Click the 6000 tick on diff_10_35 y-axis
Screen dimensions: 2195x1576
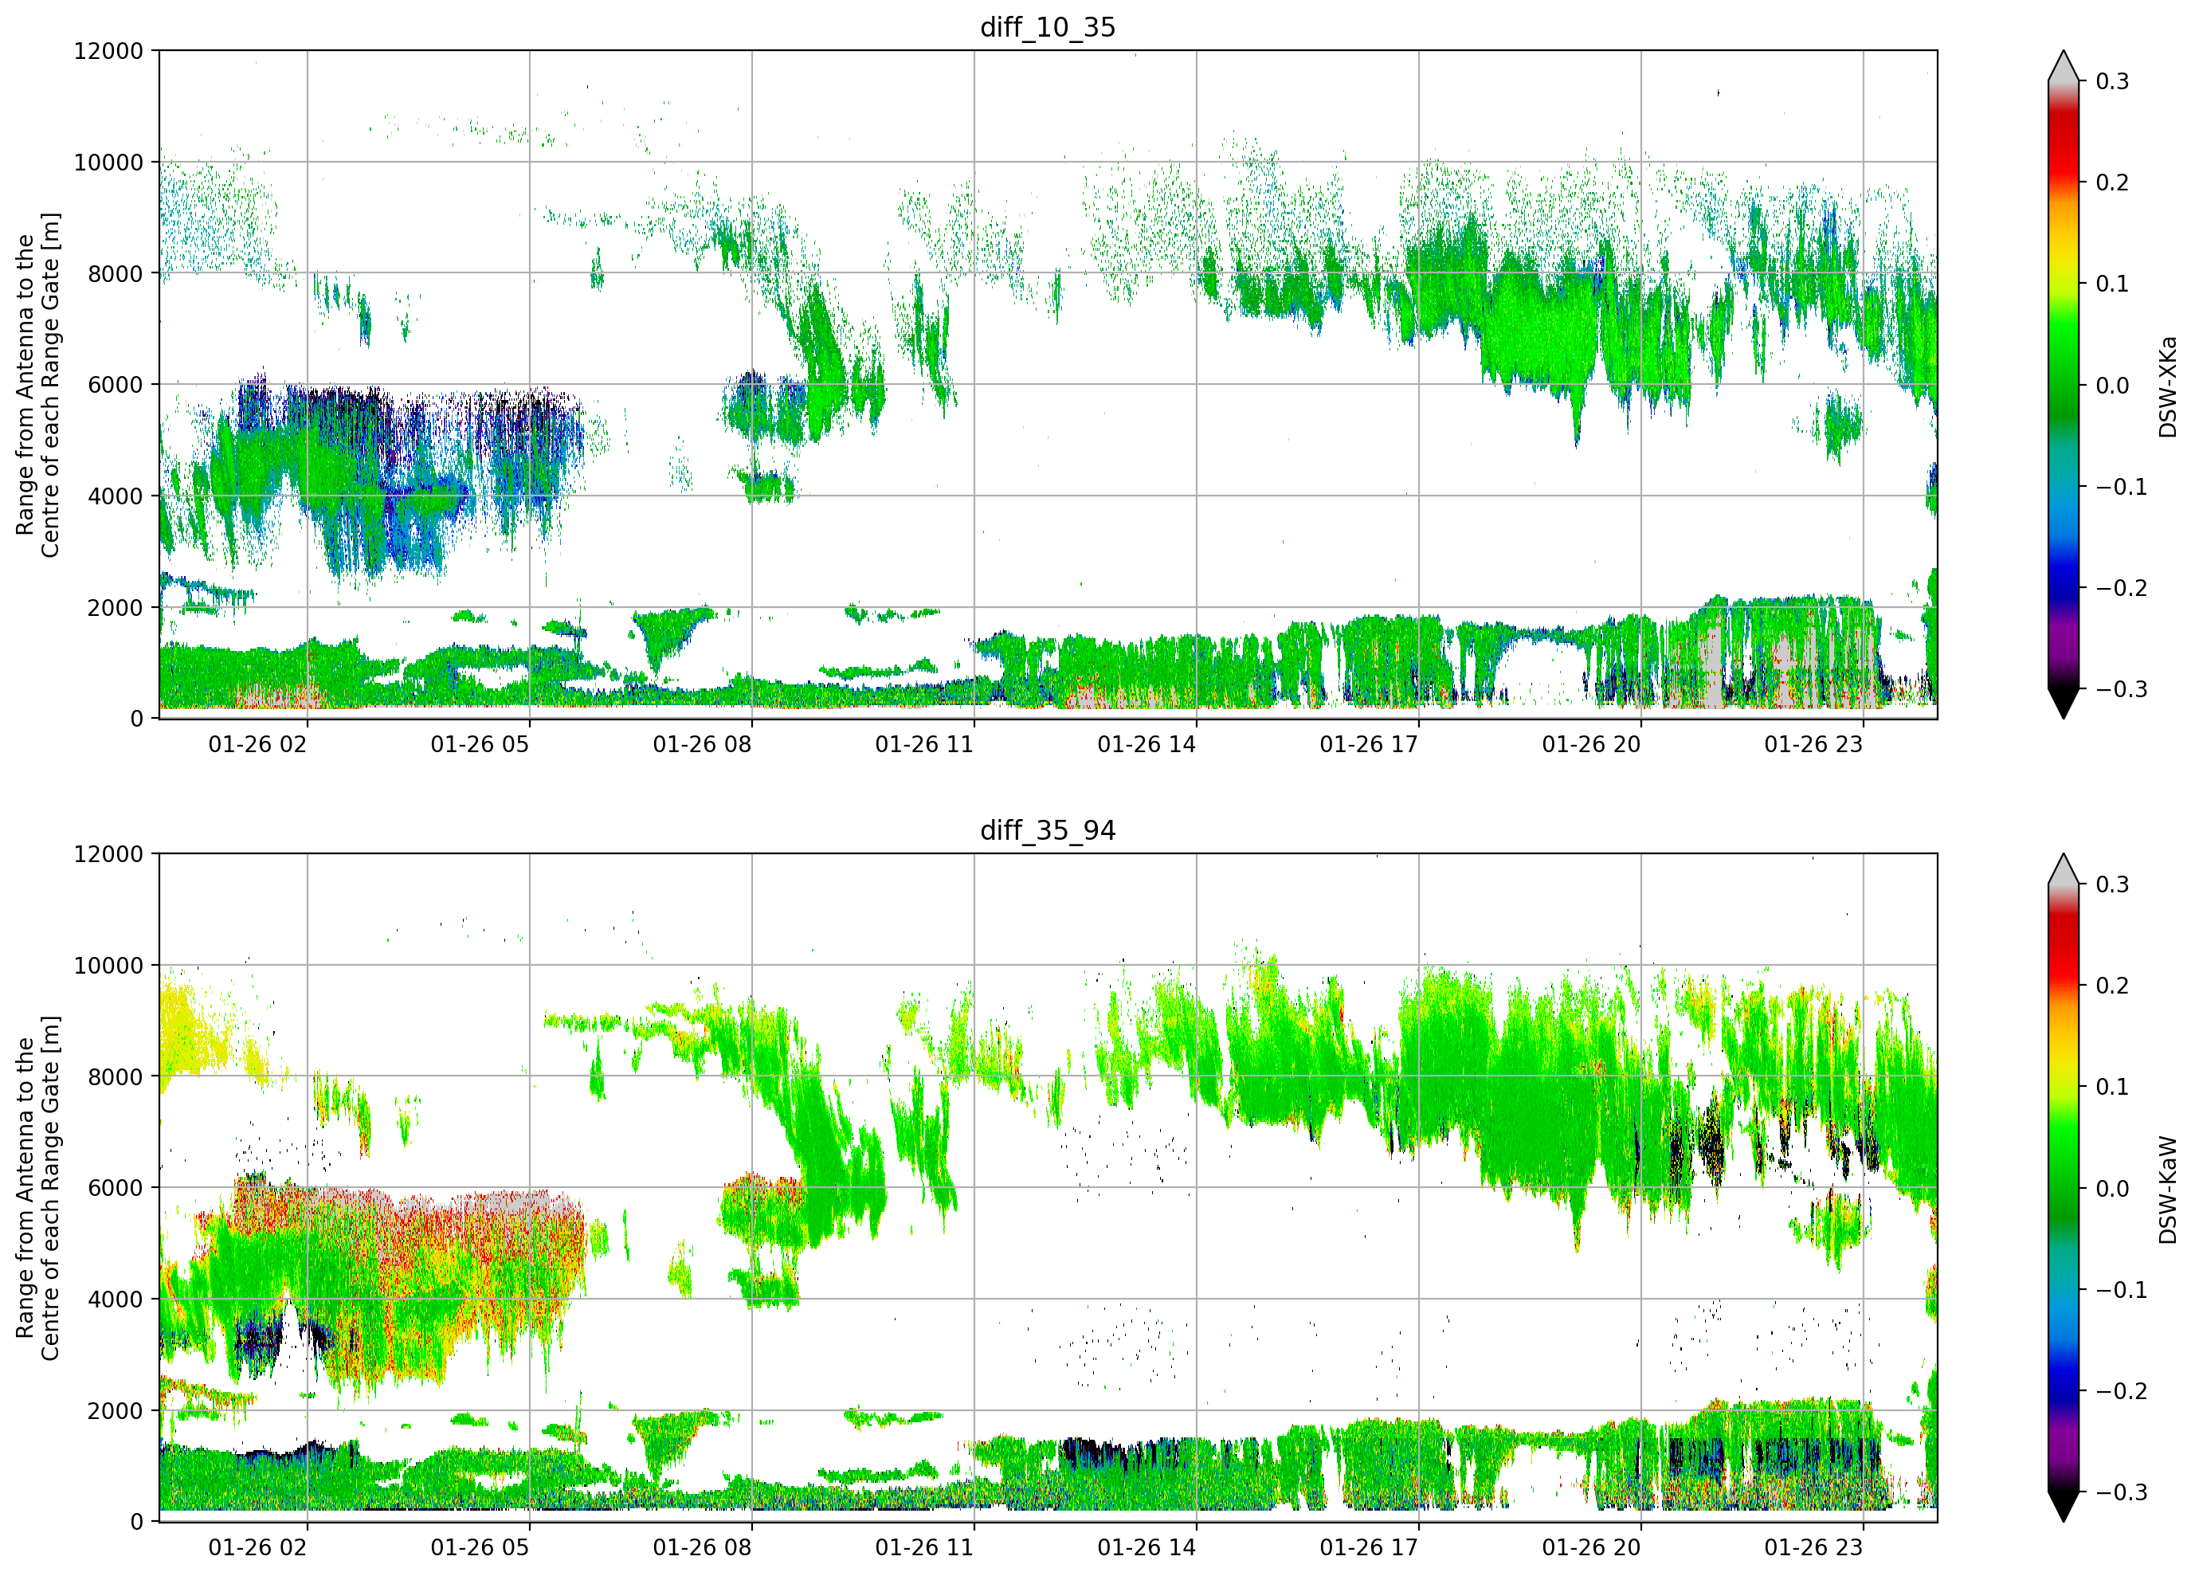coord(116,384)
